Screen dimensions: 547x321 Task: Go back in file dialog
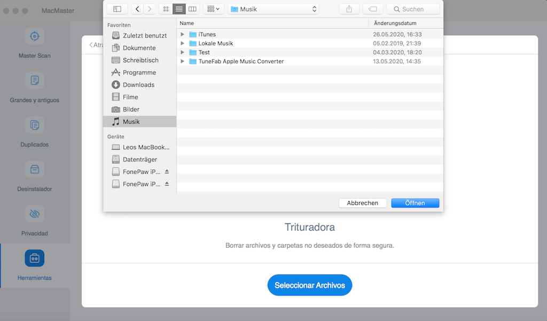[x=137, y=9]
